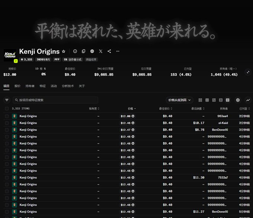The width and height of the screenshot is (253, 218).
Task: Switch to the 特征 (Traits) tab
Action: (42, 86)
